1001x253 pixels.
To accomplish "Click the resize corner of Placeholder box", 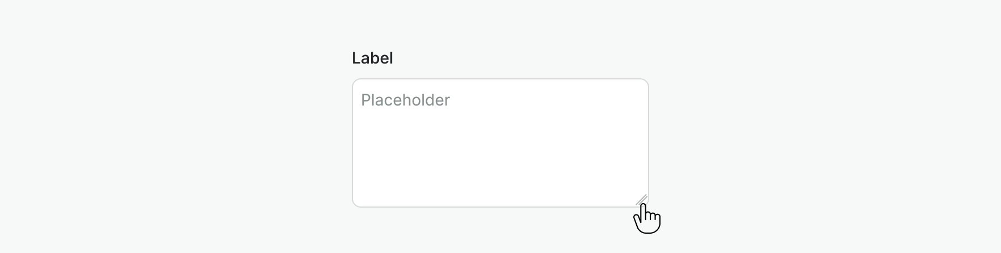I will pos(642,200).
